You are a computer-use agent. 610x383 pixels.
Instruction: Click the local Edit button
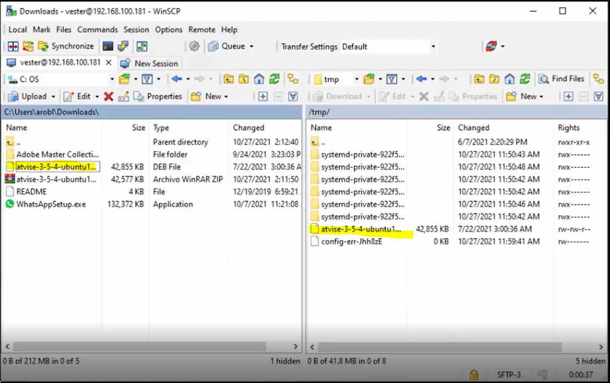tap(78, 96)
